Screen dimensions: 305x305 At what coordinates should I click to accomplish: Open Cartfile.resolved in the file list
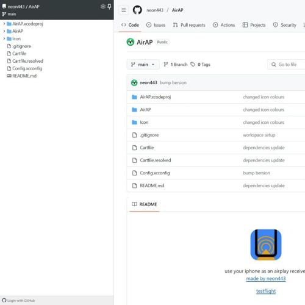[156, 160]
